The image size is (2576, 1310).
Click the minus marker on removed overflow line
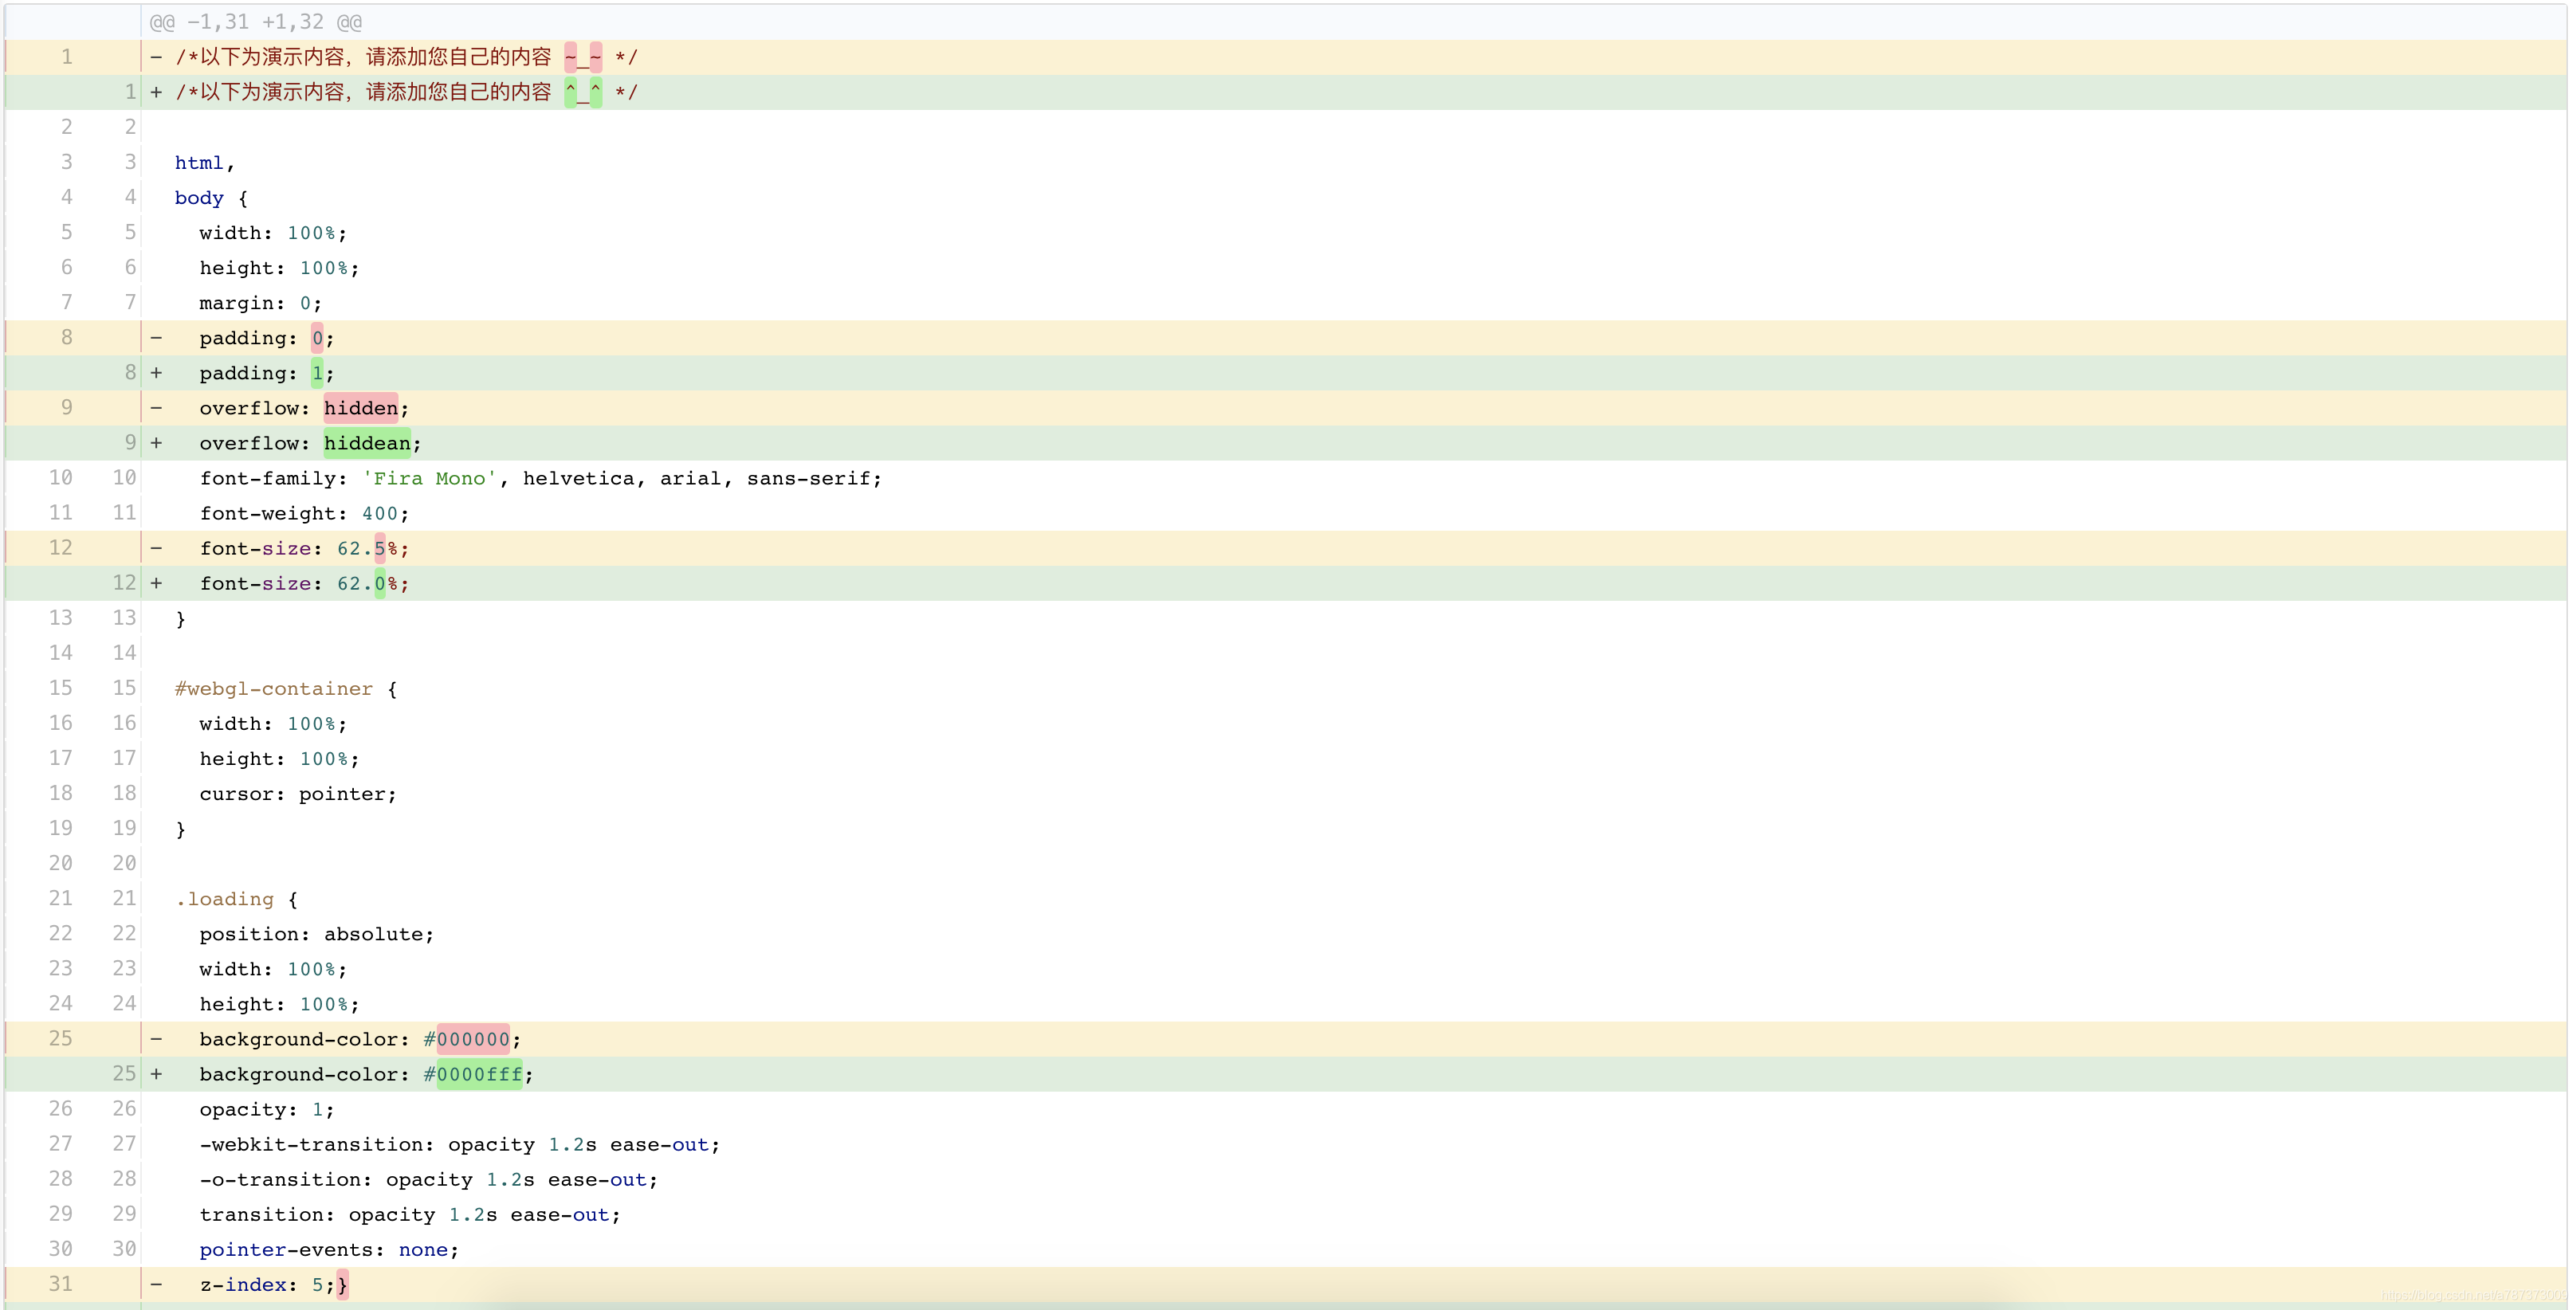156,408
